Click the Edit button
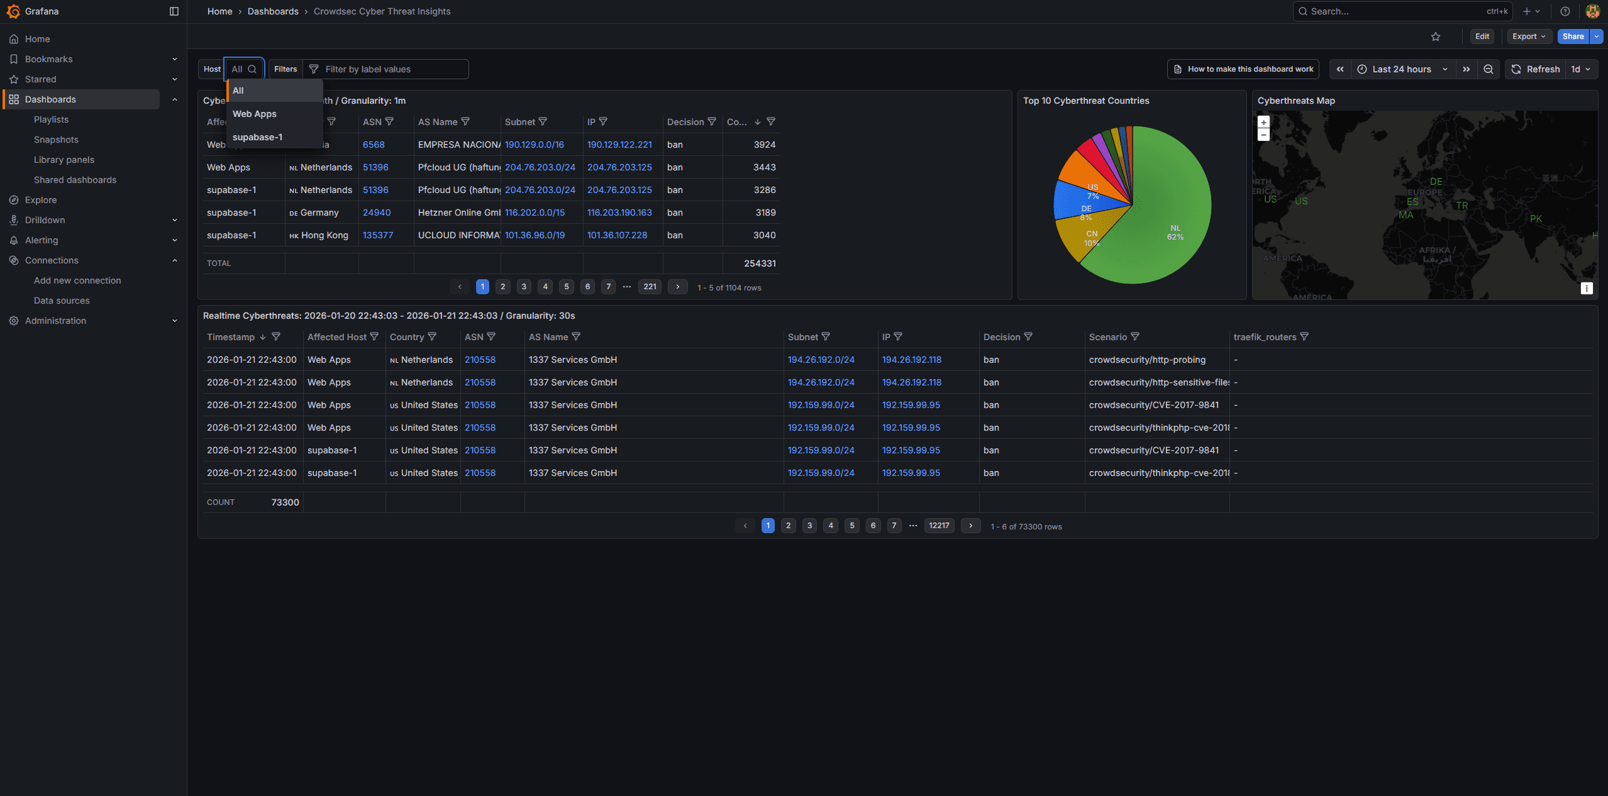 point(1482,36)
